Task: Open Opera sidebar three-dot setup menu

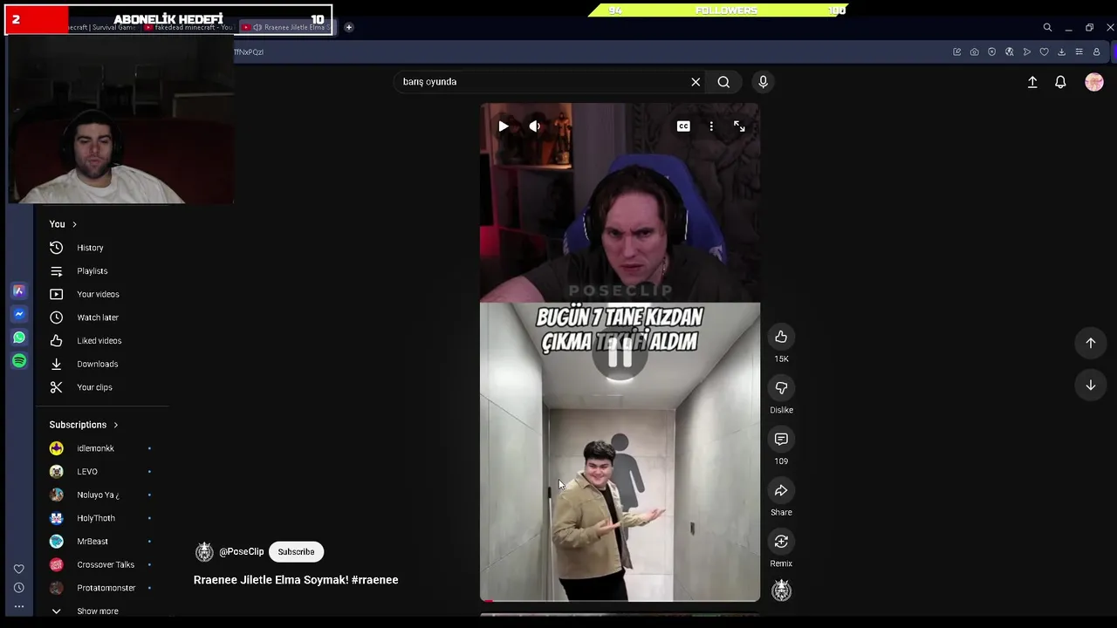Action: pyautogui.click(x=19, y=607)
